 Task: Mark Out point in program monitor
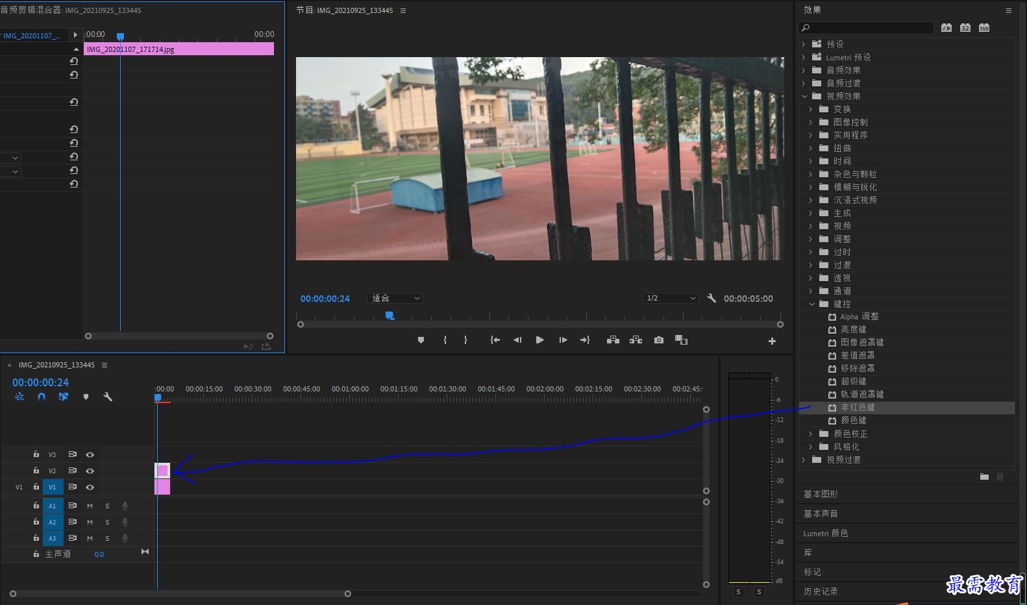465,340
